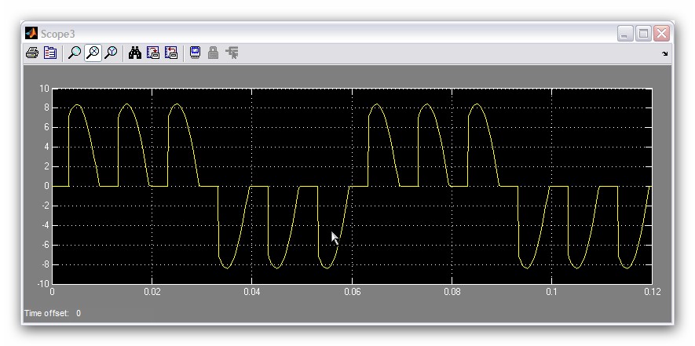Toggle the axes selection padlock icon
The height and width of the screenshot is (346, 695).
pos(213,53)
